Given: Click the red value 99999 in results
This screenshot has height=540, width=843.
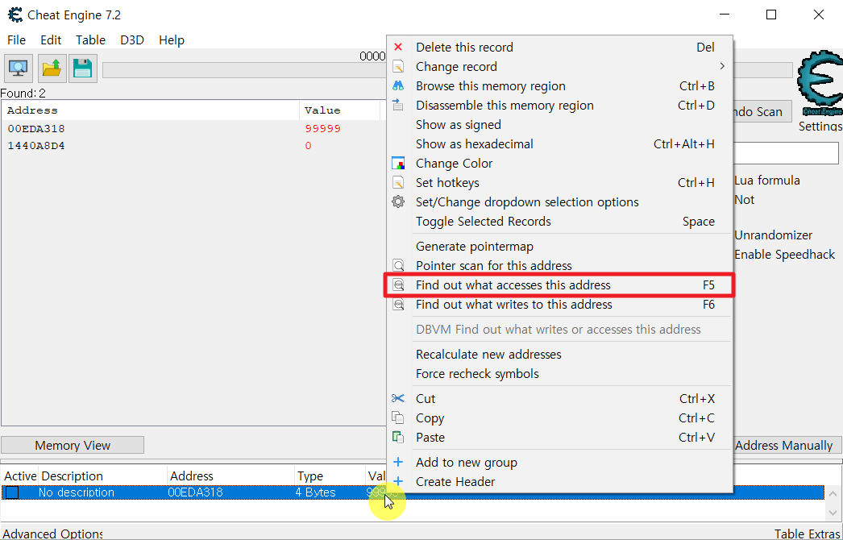Looking at the screenshot, I should (322, 128).
